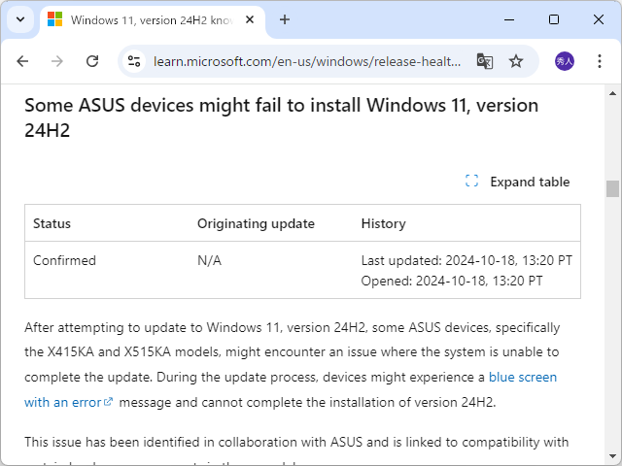The image size is (622, 466).
Task: Maximize the Chrome window
Action: [553, 19]
